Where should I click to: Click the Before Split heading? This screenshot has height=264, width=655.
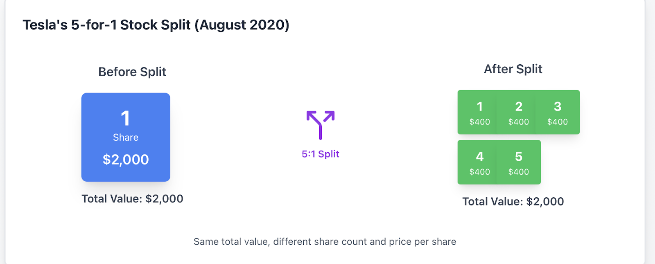(132, 72)
